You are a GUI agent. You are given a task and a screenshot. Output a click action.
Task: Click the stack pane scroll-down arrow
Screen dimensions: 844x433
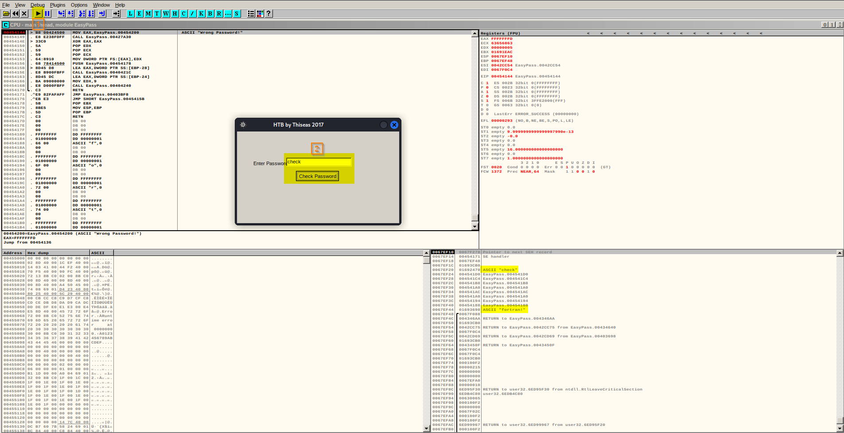pyautogui.click(x=840, y=429)
